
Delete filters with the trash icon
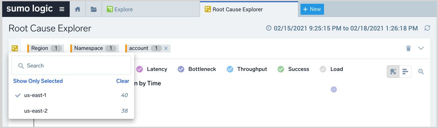tap(408, 48)
